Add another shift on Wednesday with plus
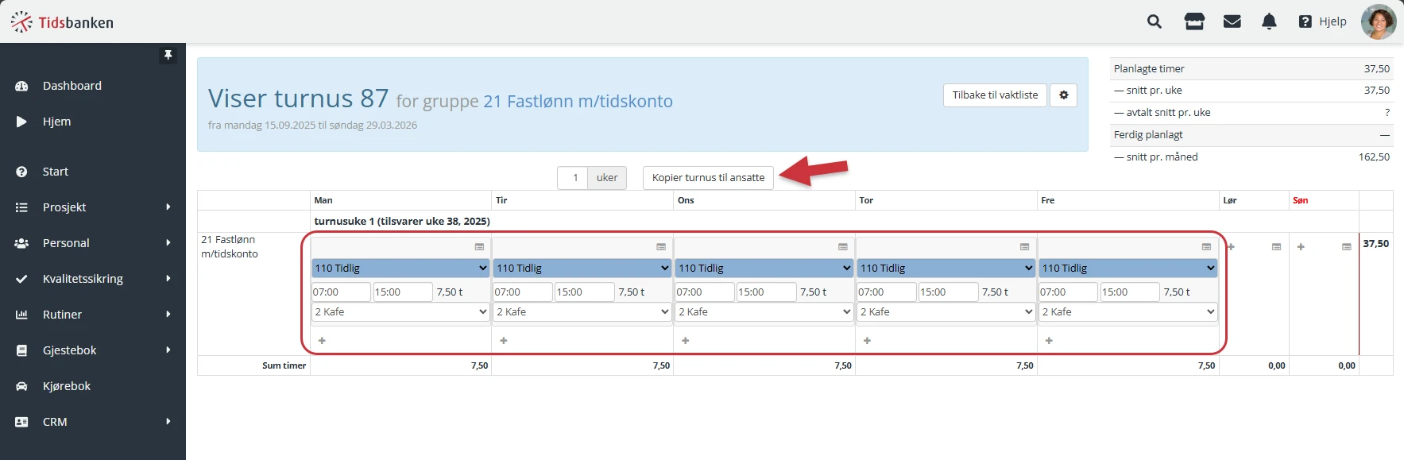 686,341
